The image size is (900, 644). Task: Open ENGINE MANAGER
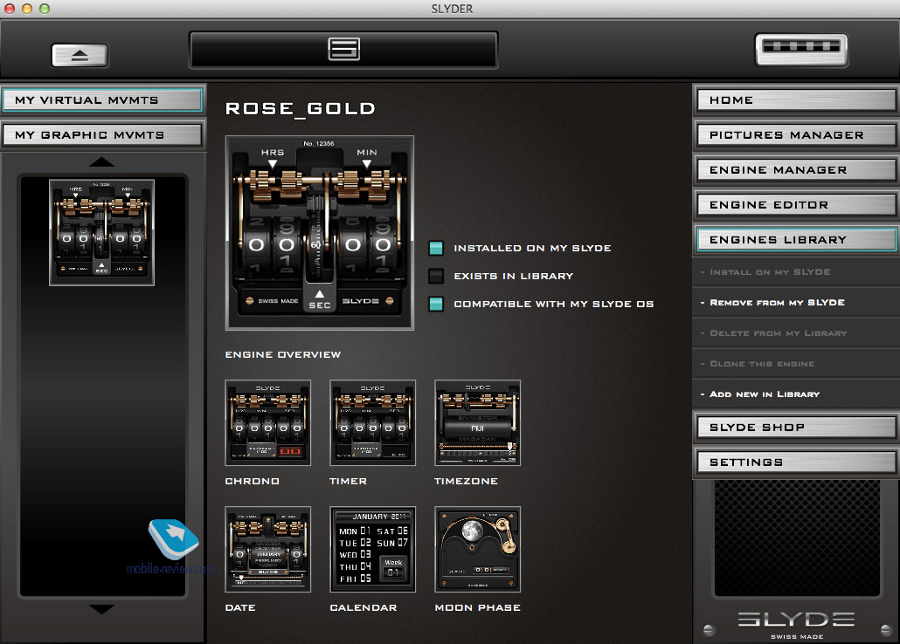coord(796,170)
